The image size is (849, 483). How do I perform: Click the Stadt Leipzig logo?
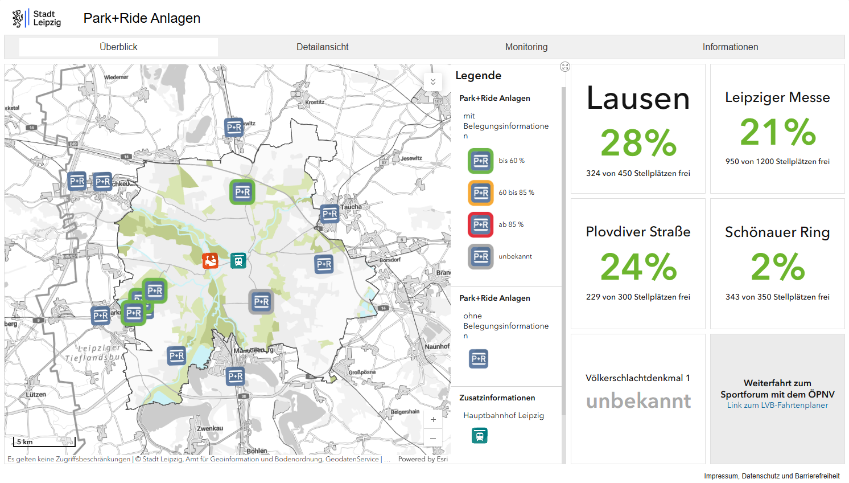[x=37, y=18]
